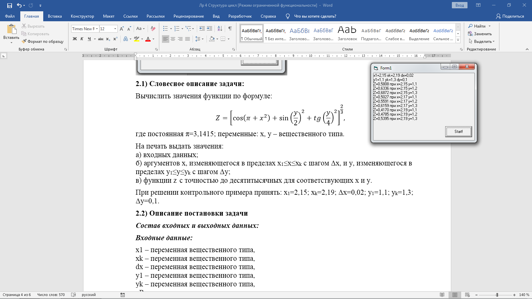Screen dimensions: 532x299
Task: Click the Start! button in Form1
Action: click(x=459, y=132)
